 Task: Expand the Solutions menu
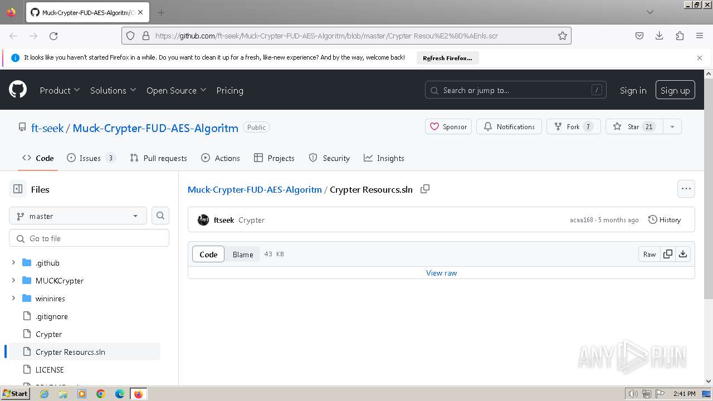click(x=113, y=90)
